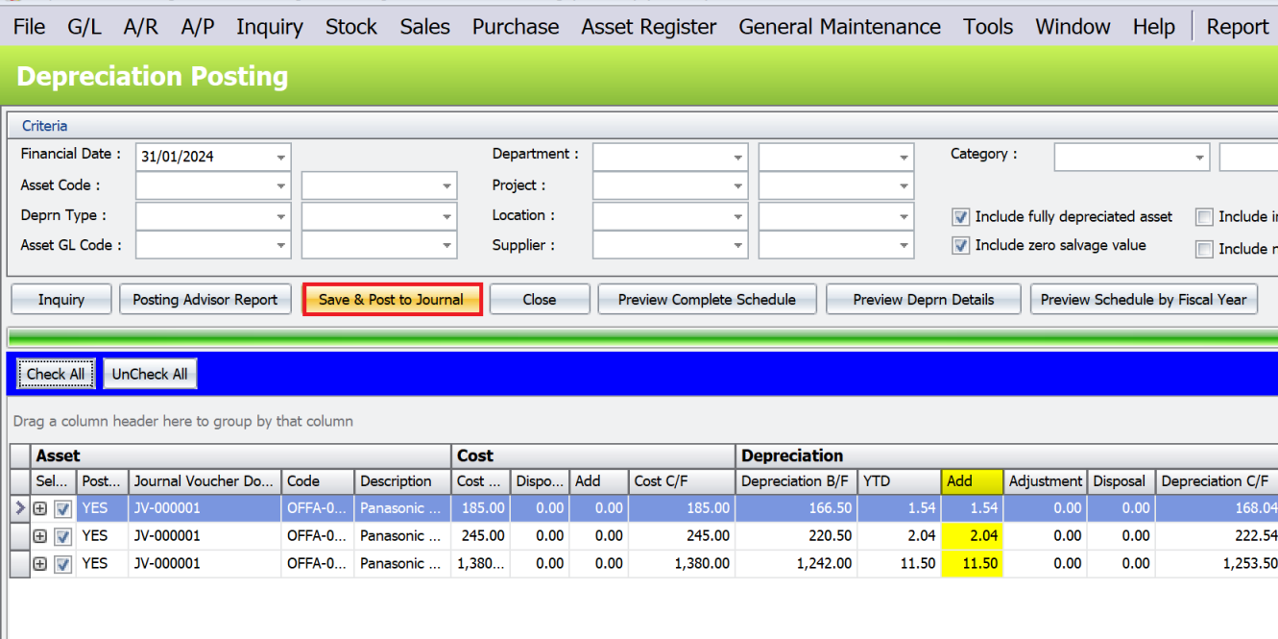The width and height of the screenshot is (1278, 639).
Task: Click the Check All button
Action: tap(56, 374)
